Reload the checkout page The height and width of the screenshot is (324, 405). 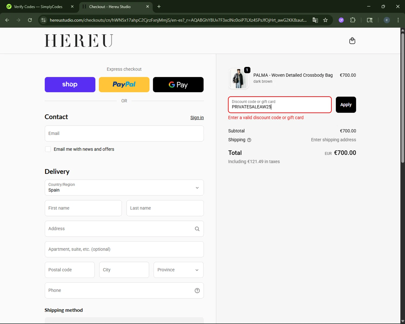[30, 20]
